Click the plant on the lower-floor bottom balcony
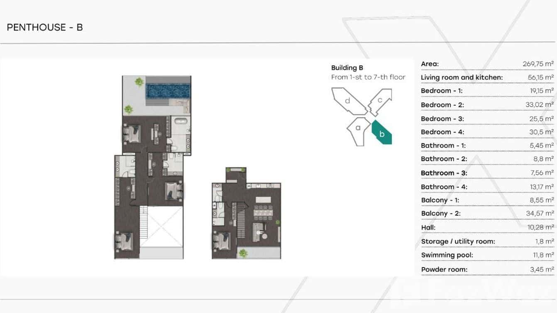Screen dimensions: 557x313 243,253
